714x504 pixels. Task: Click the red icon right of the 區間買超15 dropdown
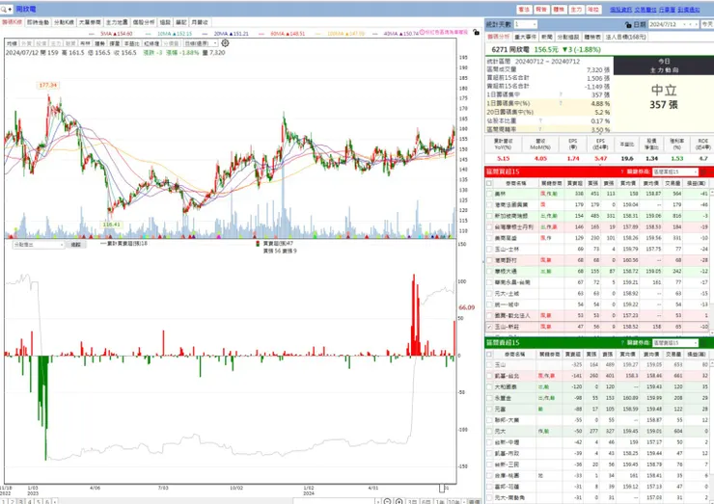tap(704, 172)
